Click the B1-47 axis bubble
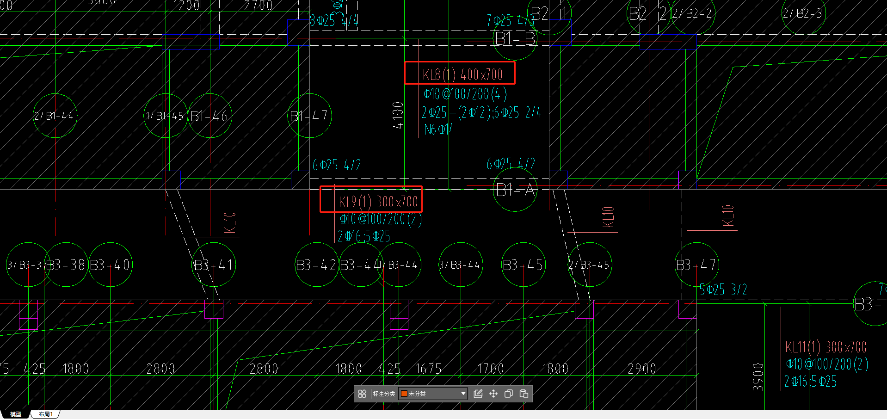This screenshot has width=887, height=419. (309, 116)
